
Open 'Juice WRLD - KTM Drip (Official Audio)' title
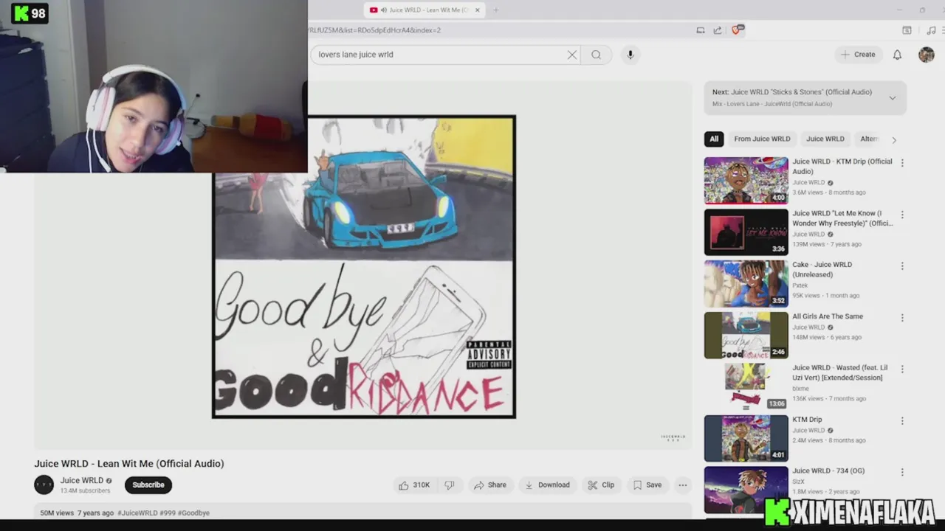842,167
